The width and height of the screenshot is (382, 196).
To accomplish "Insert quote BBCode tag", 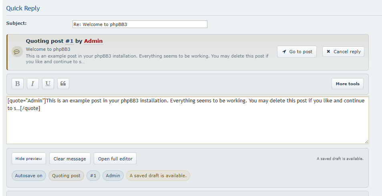I will click(63, 84).
